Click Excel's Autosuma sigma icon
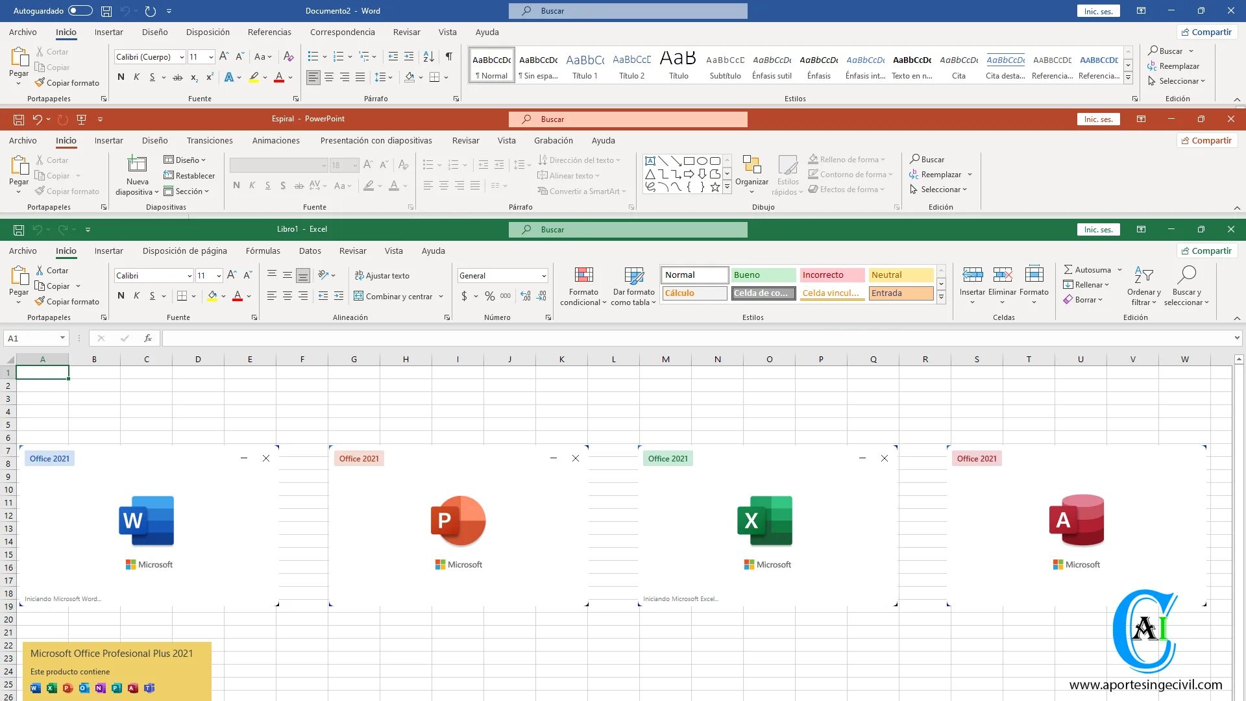Image resolution: width=1246 pixels, height=701 pixels. click(1068, 269)
